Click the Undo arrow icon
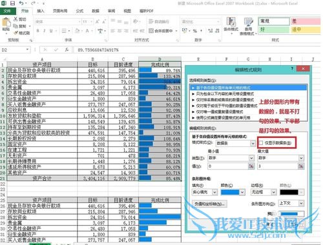This screenshot has width=323, height=245. 21,3
